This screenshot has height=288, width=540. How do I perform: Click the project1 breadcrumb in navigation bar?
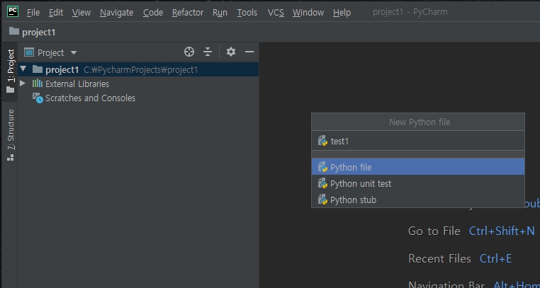pos(38,33)
